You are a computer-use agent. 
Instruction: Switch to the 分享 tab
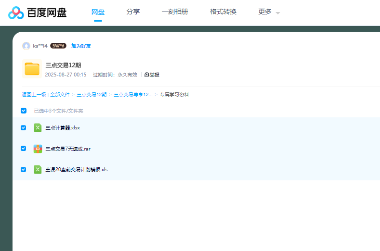133,12
